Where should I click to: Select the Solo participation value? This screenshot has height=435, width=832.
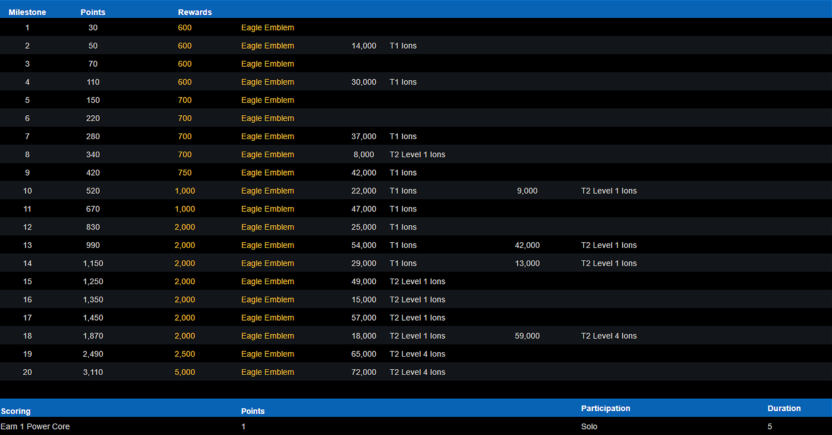tap(589, 426)
